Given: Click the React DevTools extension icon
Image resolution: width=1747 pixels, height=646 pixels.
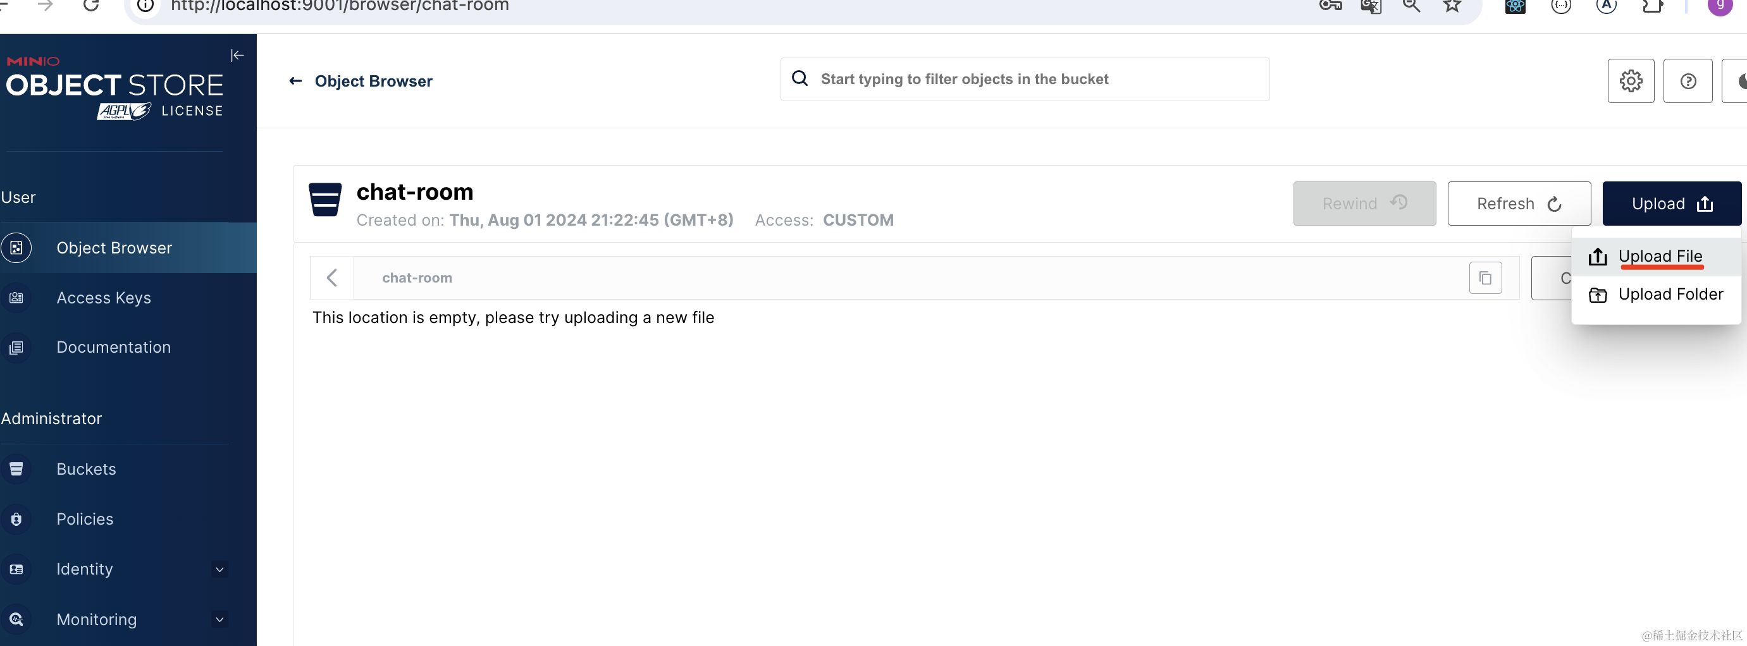Looking at the screenshot, I should pyautogui.click(x=1514, y=7).
